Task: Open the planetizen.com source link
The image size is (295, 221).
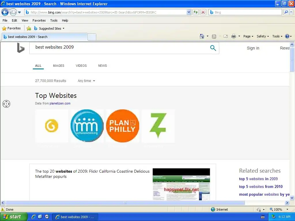Action: (60, 103)
